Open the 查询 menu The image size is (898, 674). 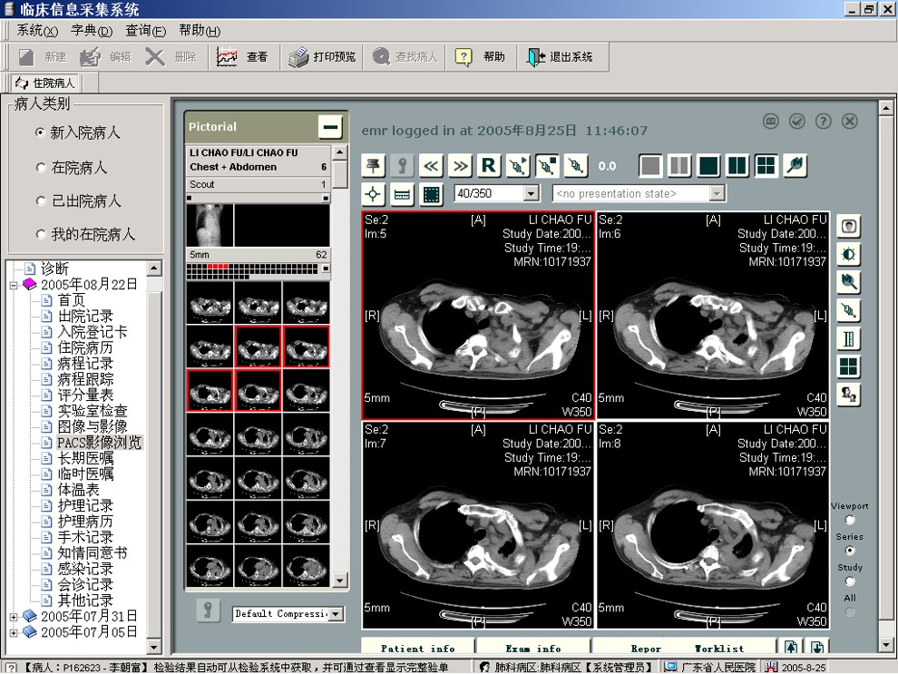(x=145, y=30)
